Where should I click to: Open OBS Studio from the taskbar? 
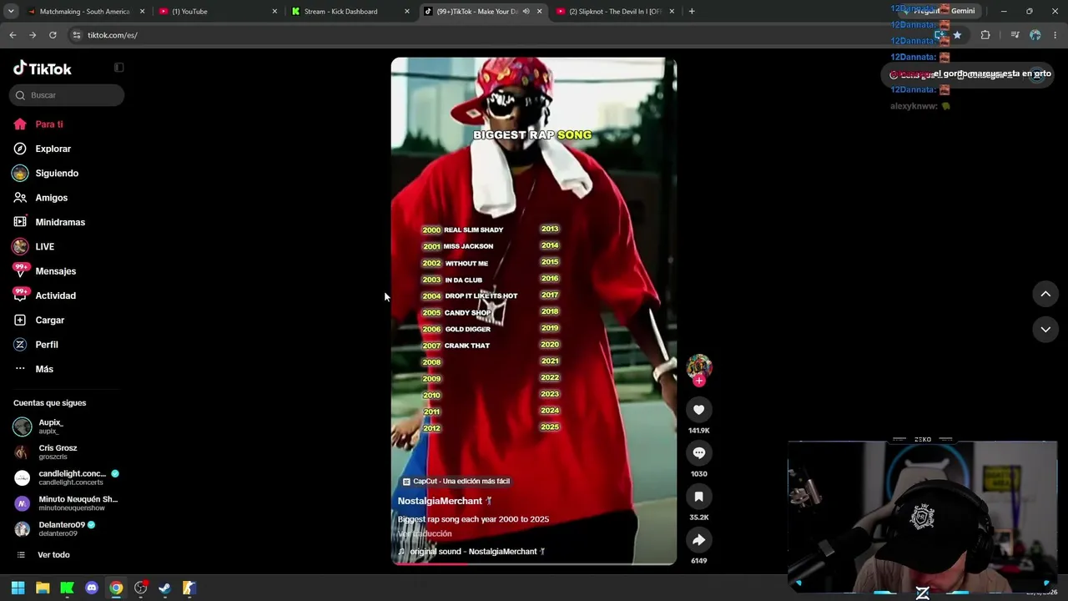(141, 588)
